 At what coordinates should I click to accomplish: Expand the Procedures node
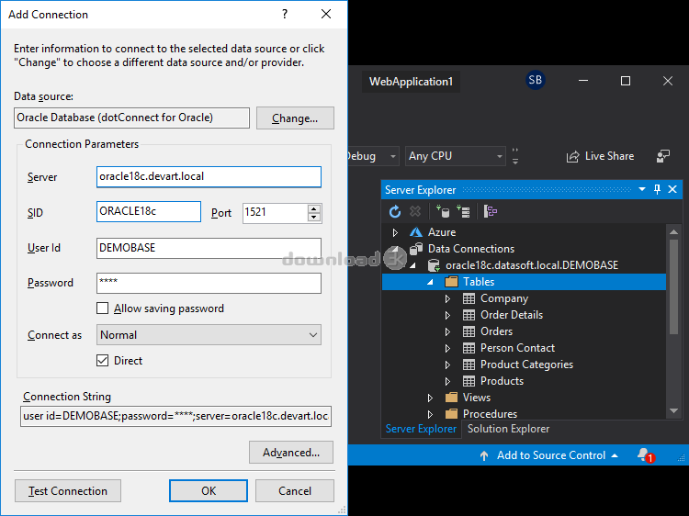[430, 414]
